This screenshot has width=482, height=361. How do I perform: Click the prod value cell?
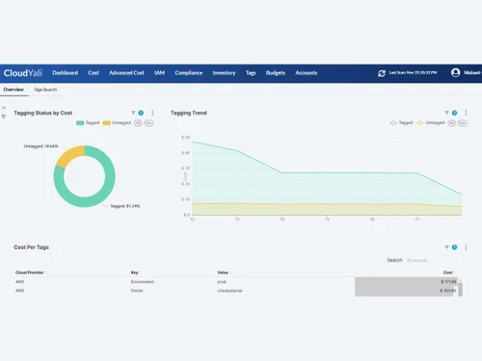click(222, 282)
